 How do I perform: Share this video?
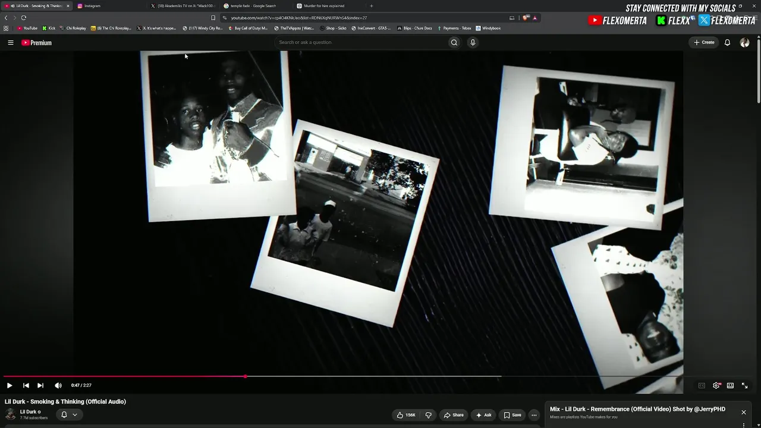pyautogui.click(x=454, y=415)
